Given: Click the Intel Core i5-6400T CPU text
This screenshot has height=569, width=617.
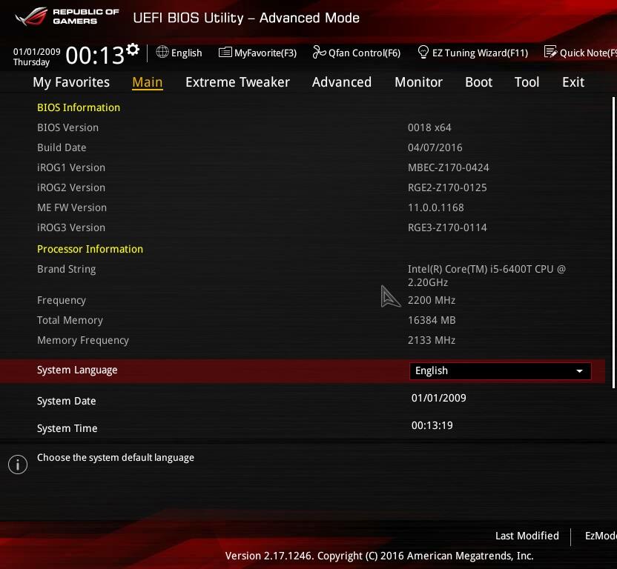Looking at the screenshot, I should tap(486, 276).
